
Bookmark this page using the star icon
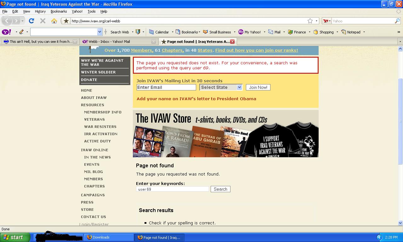click(310, 21)
